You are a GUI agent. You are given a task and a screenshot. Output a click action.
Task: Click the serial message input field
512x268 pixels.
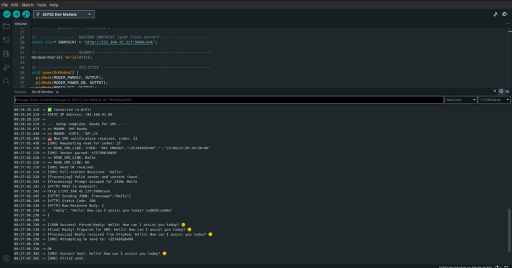coord(229,100)
